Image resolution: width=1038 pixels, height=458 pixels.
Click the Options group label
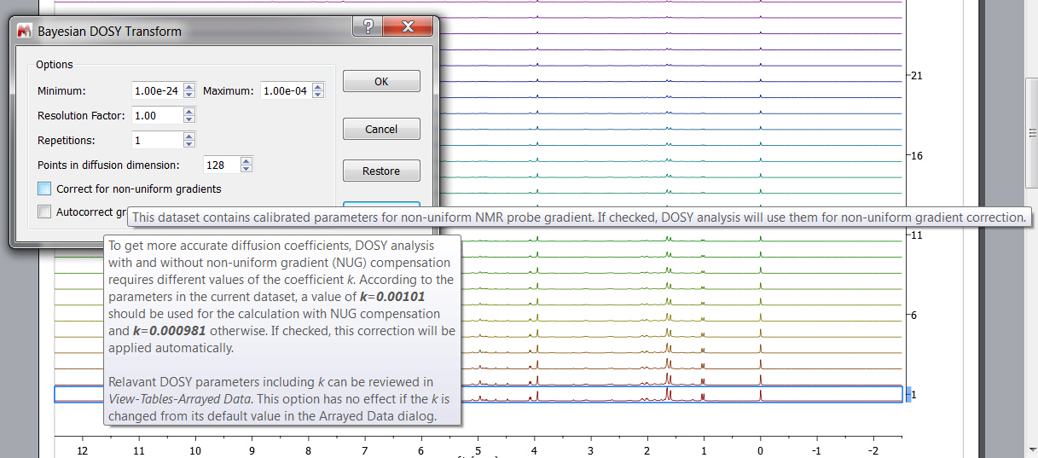(x=55, y=65)
